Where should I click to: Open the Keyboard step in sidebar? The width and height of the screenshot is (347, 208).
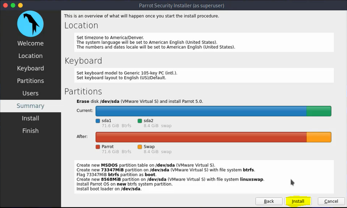coord(30,68)
